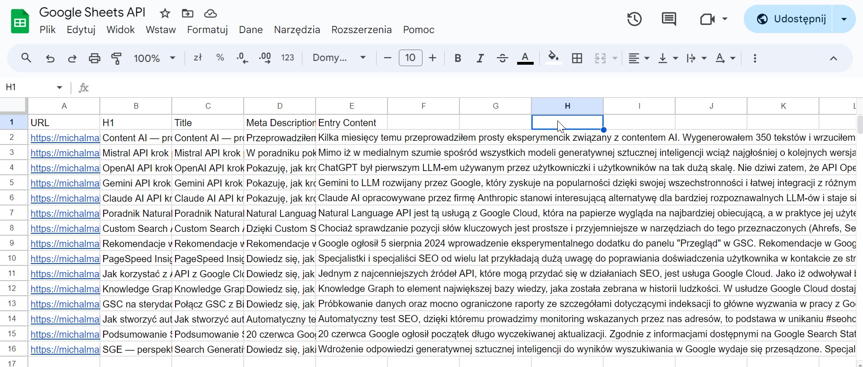Image resolution: width=863 pixels, height=367 pixels.
Task: Open the 100% zoom dropdown
Action: pos(155,58)
